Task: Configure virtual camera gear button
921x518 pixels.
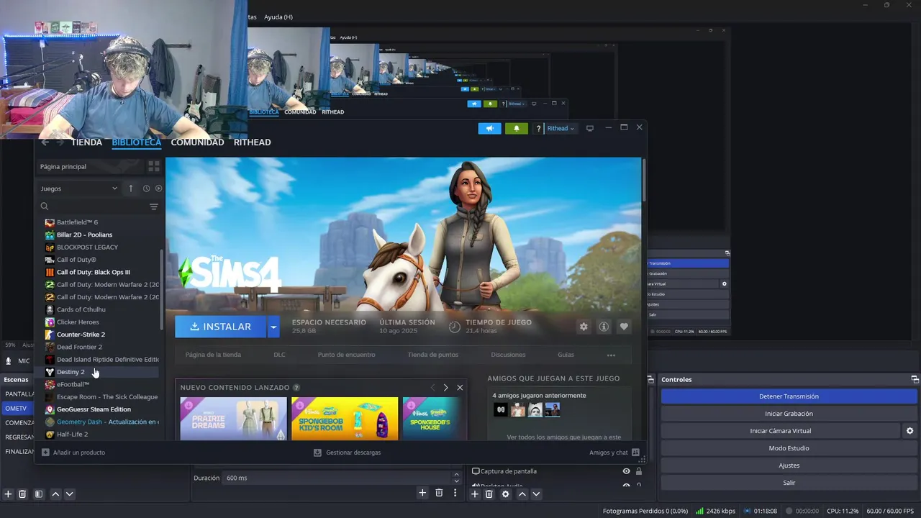Action: tap(909, 431)
